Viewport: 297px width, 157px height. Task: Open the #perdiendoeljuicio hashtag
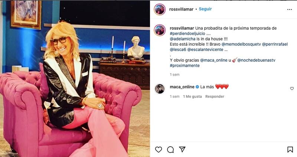[x=187, y=33]
